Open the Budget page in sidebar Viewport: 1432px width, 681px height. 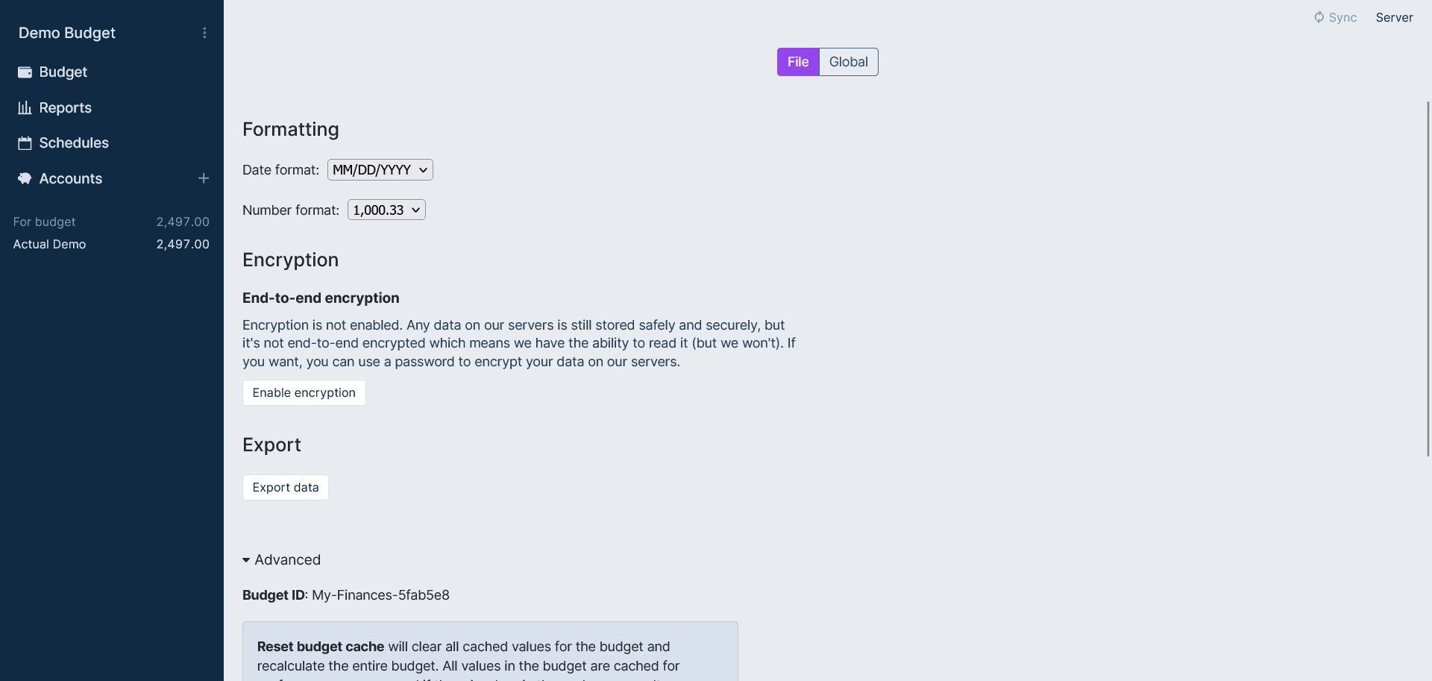point(63,72)
